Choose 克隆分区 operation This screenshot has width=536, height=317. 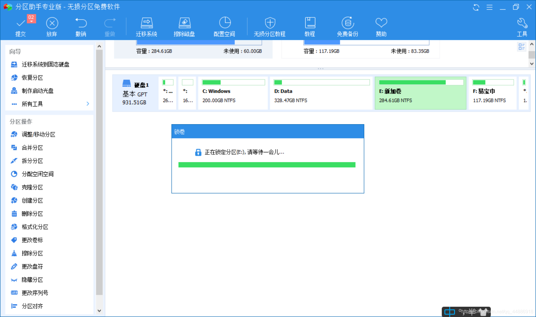[x=27, y=187]
